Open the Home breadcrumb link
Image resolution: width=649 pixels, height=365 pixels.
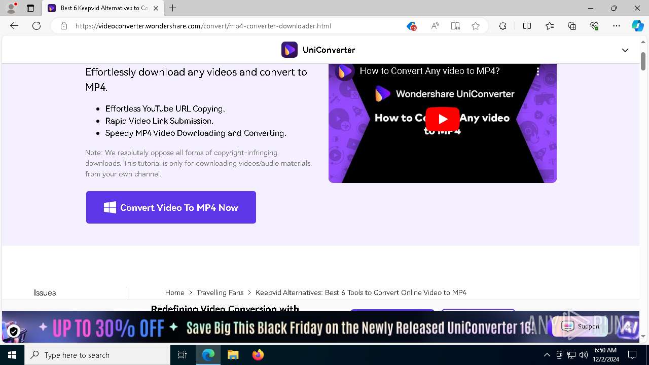(x=175, y=293)
